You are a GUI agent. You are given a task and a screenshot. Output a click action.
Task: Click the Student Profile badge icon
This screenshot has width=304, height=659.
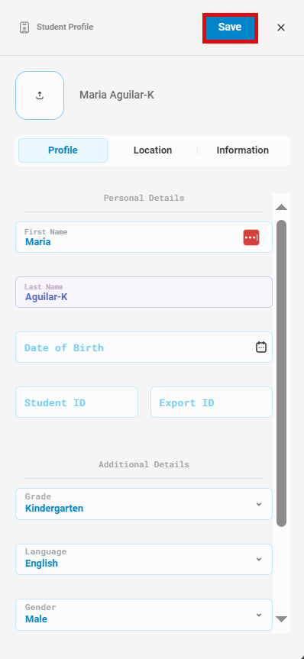click(x=24, y=27)
